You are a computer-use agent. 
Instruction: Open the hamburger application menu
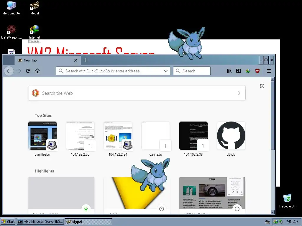click(x=269, y=71)
